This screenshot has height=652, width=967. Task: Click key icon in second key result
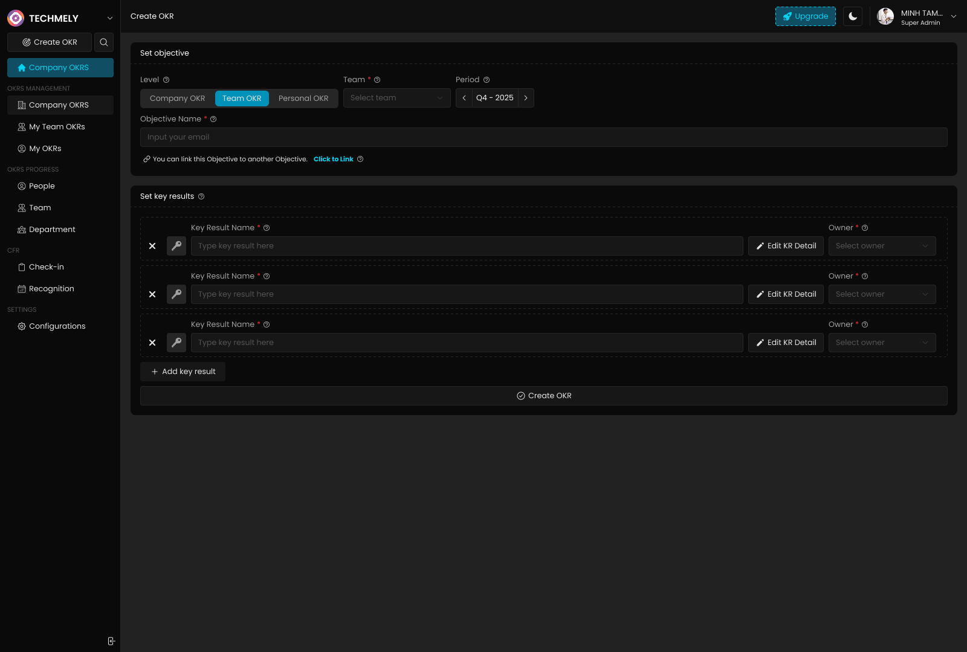pyautogui.click(x=176, y=294)
